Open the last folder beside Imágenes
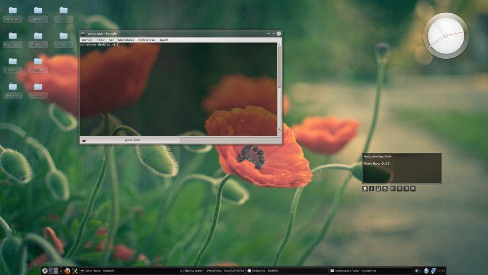Image resolution: width=488 pixels, height=275 pixels. tap(38, 90)
